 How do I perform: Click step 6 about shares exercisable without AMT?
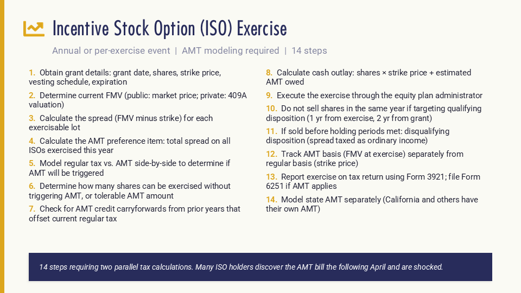pyautogui.click(x=129, y=190)
